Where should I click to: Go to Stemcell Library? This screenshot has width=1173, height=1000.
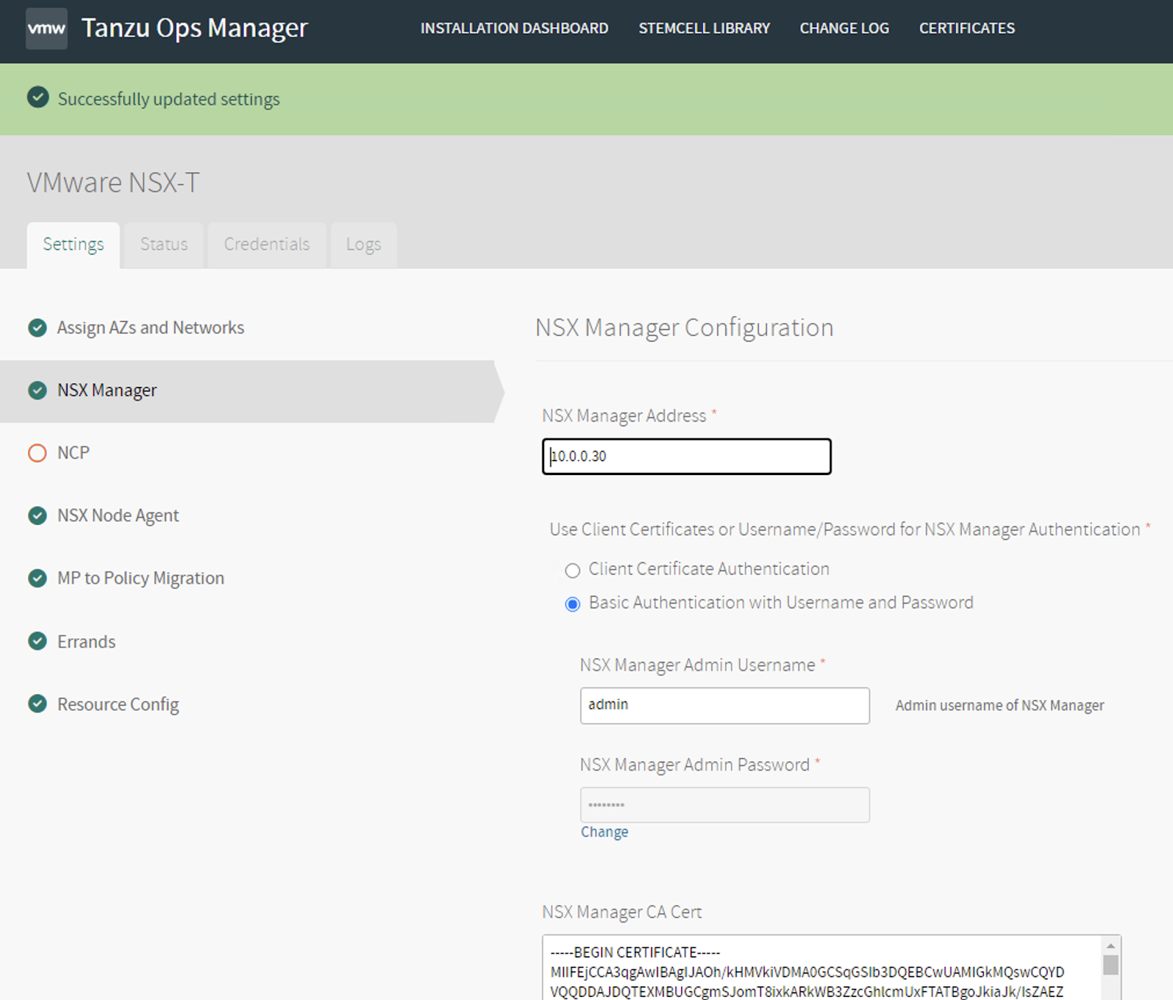tap(704, 29)
